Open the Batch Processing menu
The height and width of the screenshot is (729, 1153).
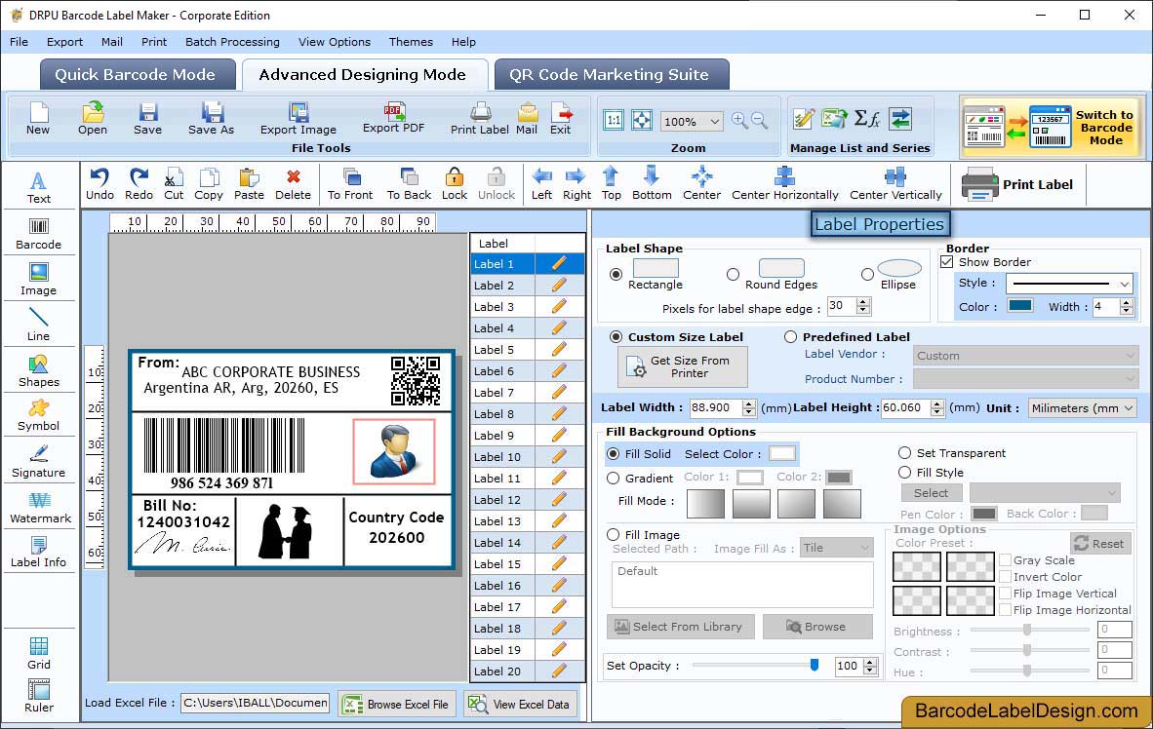coord(232,42)
